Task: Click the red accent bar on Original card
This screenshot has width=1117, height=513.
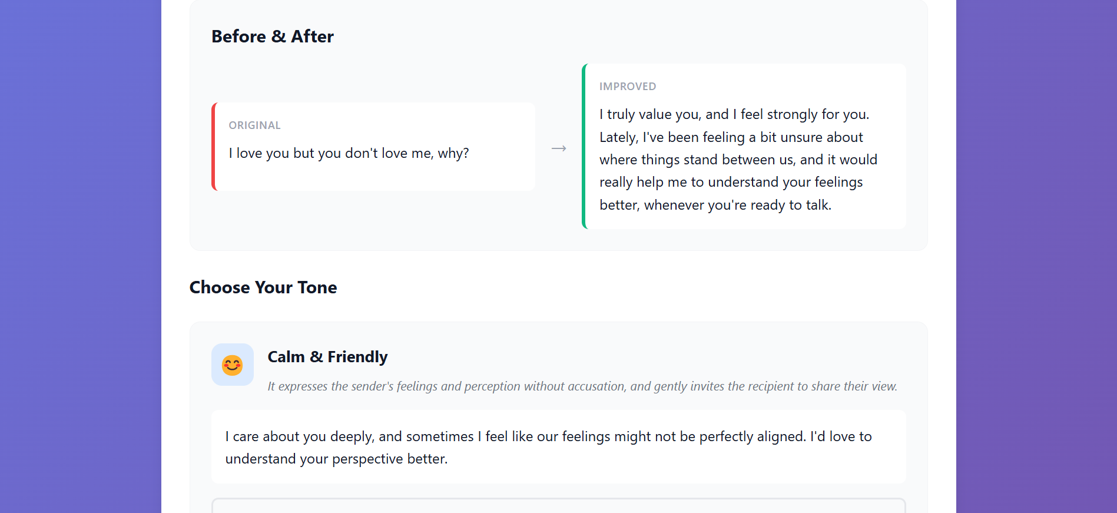Action: point(214,147)
